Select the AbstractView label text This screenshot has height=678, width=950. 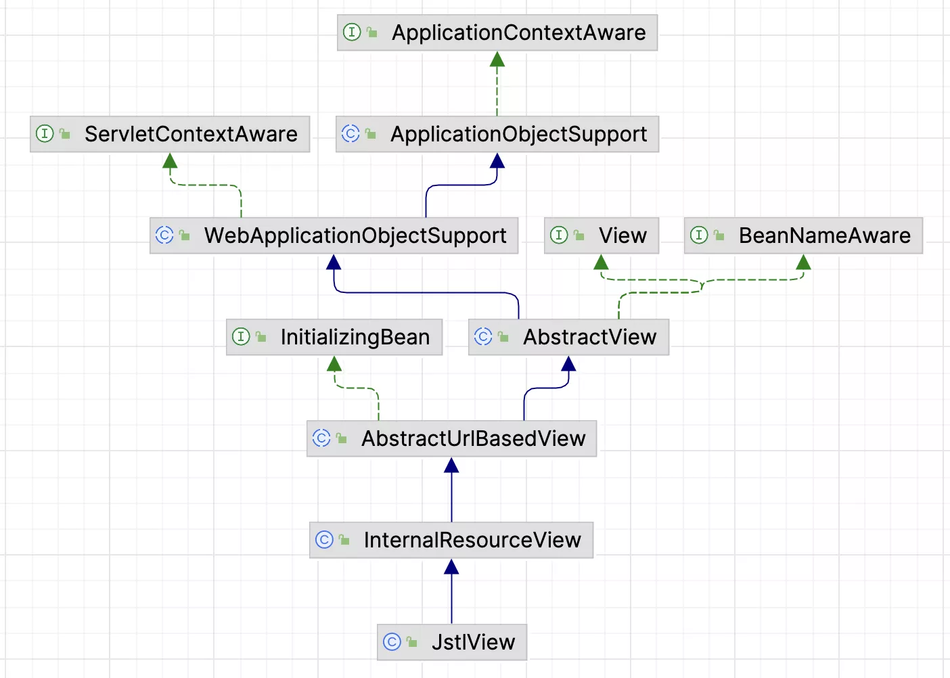click(x=590, y=337)
